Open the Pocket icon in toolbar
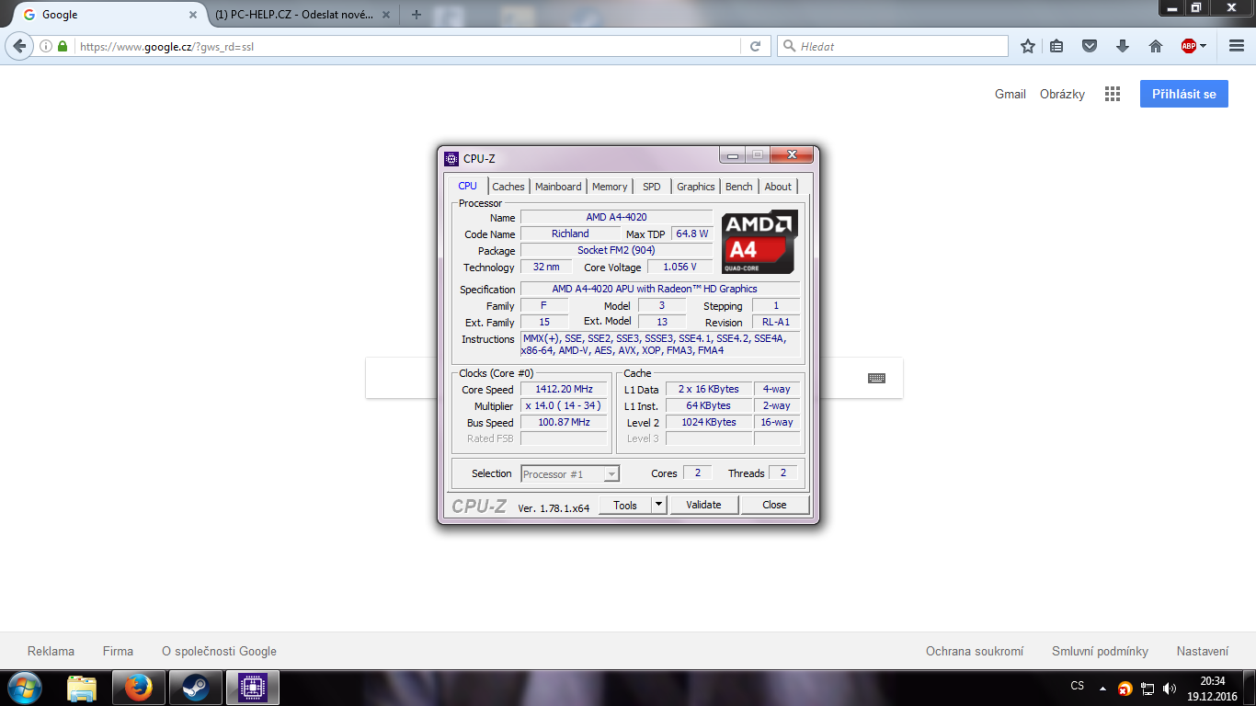 pyautogui.click(x=1090, y=46)
